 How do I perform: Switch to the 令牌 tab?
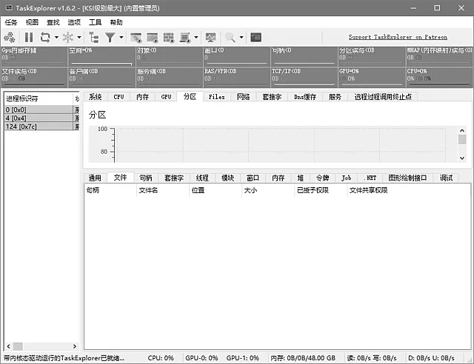point(323,178)
